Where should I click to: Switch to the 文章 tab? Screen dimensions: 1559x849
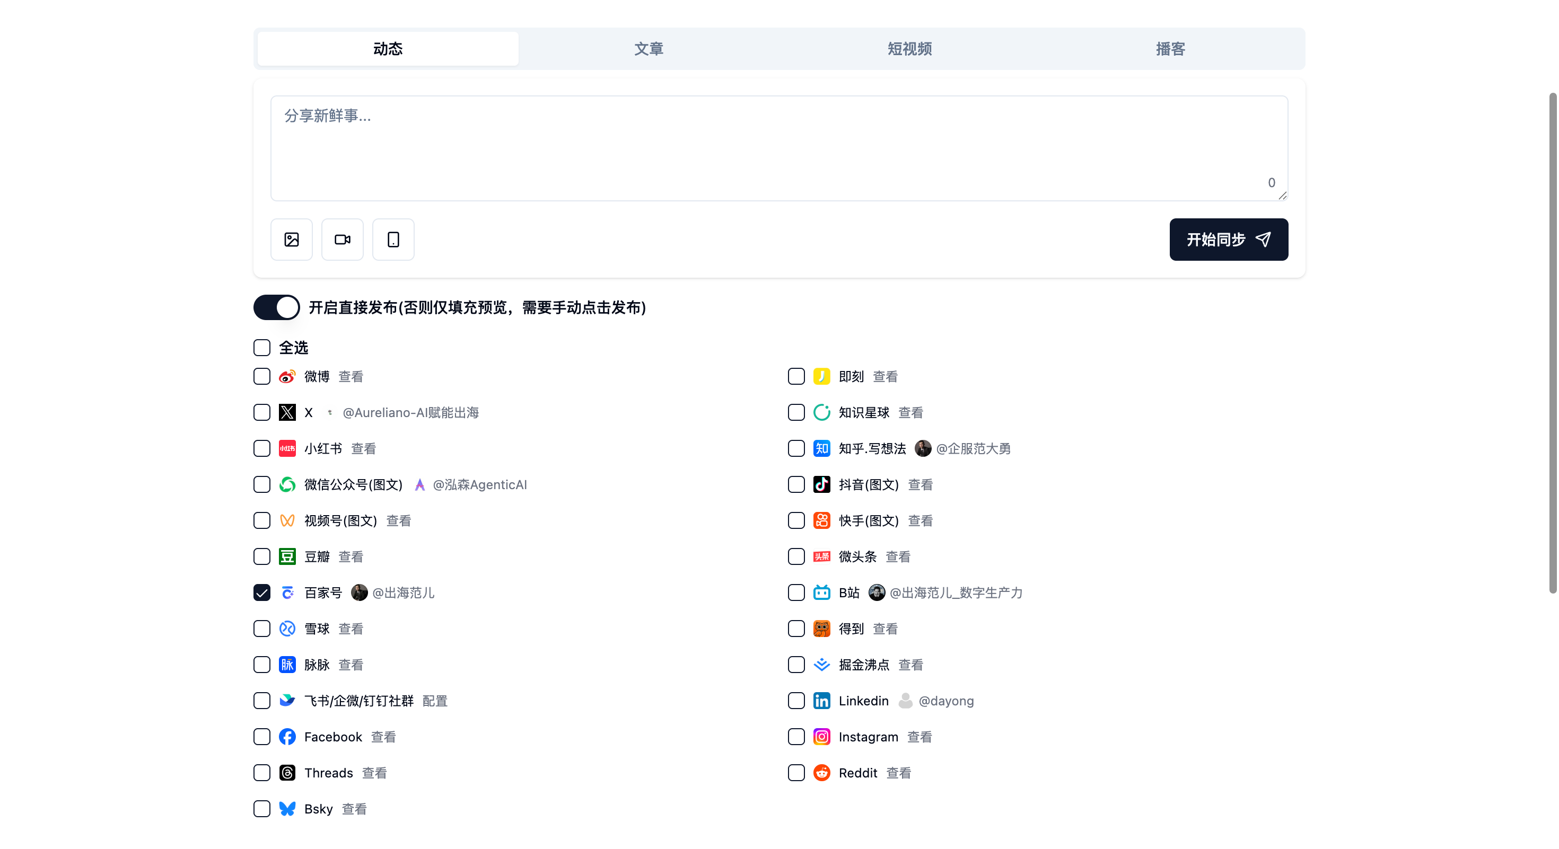648,49
